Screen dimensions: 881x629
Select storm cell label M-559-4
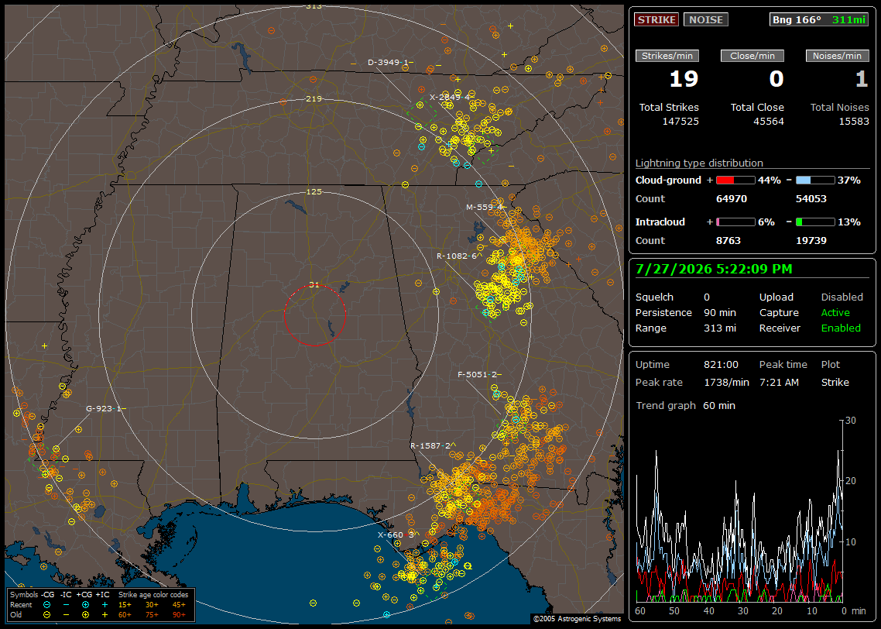485,207
